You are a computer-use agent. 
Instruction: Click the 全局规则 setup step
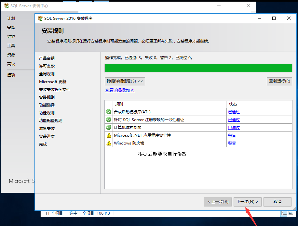click(47, 74)
